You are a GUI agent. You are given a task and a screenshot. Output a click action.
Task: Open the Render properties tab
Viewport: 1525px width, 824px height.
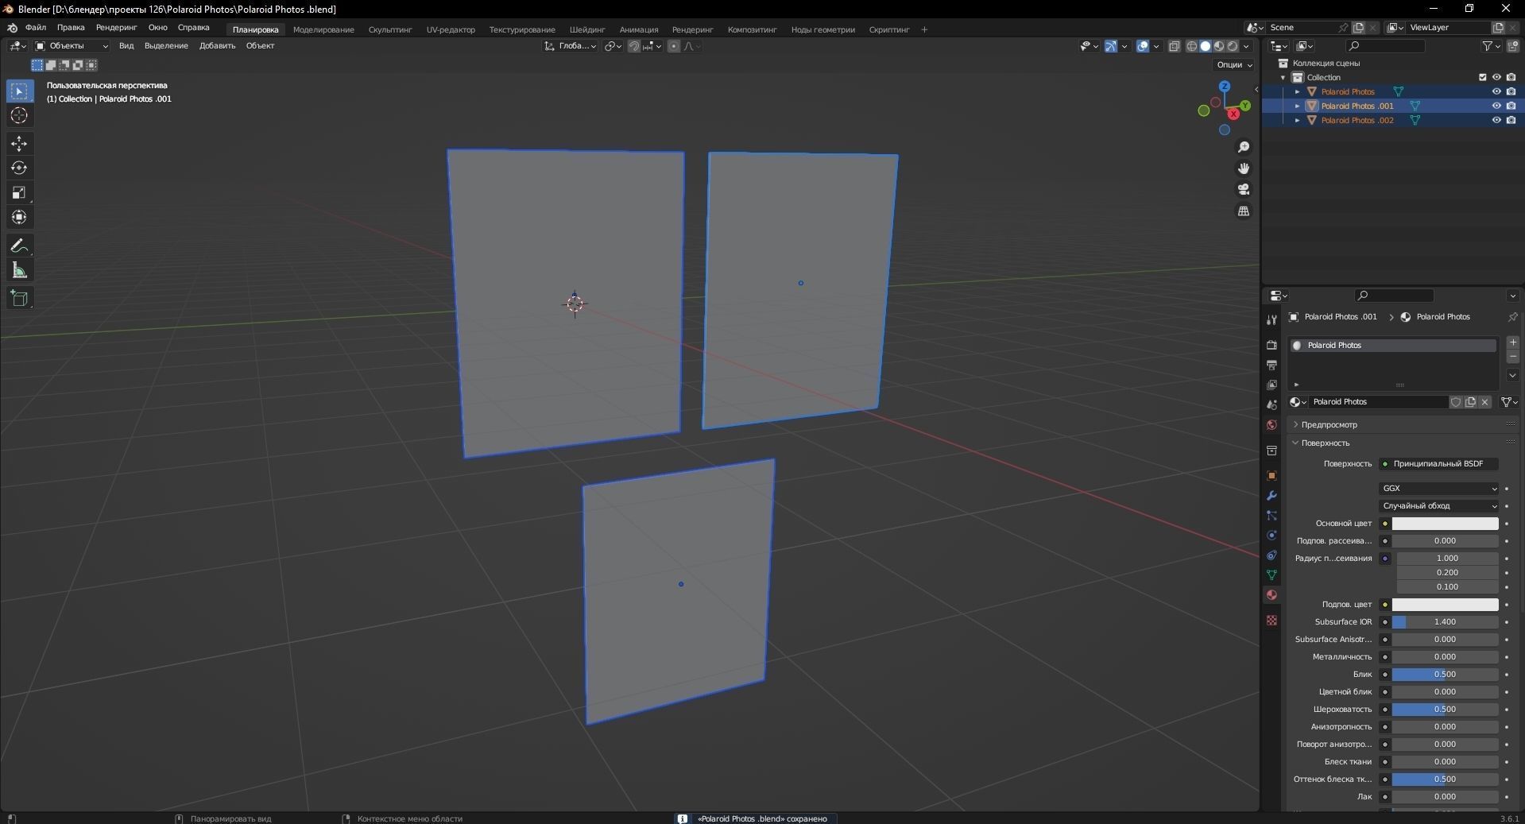pyautogui.click(x=1271, y=345)
